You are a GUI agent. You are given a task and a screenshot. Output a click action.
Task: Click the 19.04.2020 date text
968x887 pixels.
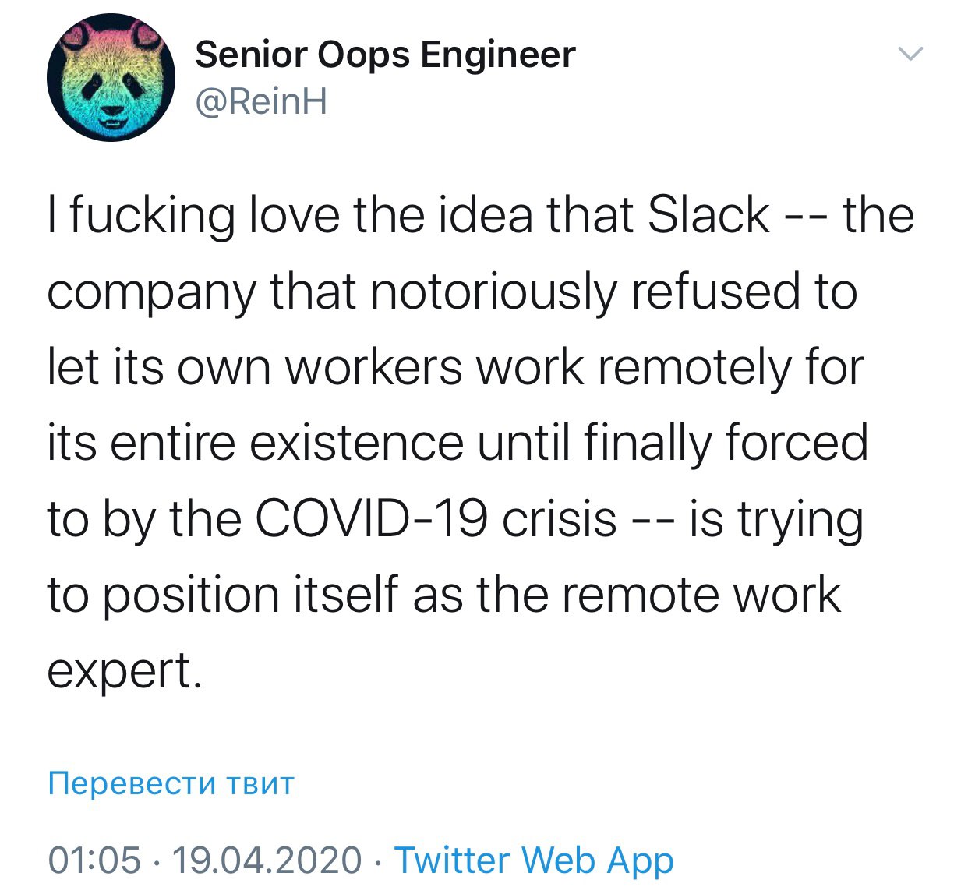(x=267, y=860)
